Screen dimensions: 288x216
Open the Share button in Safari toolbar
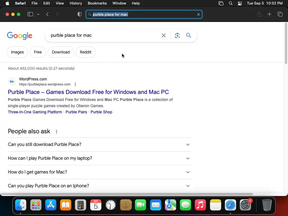[259, 14]
